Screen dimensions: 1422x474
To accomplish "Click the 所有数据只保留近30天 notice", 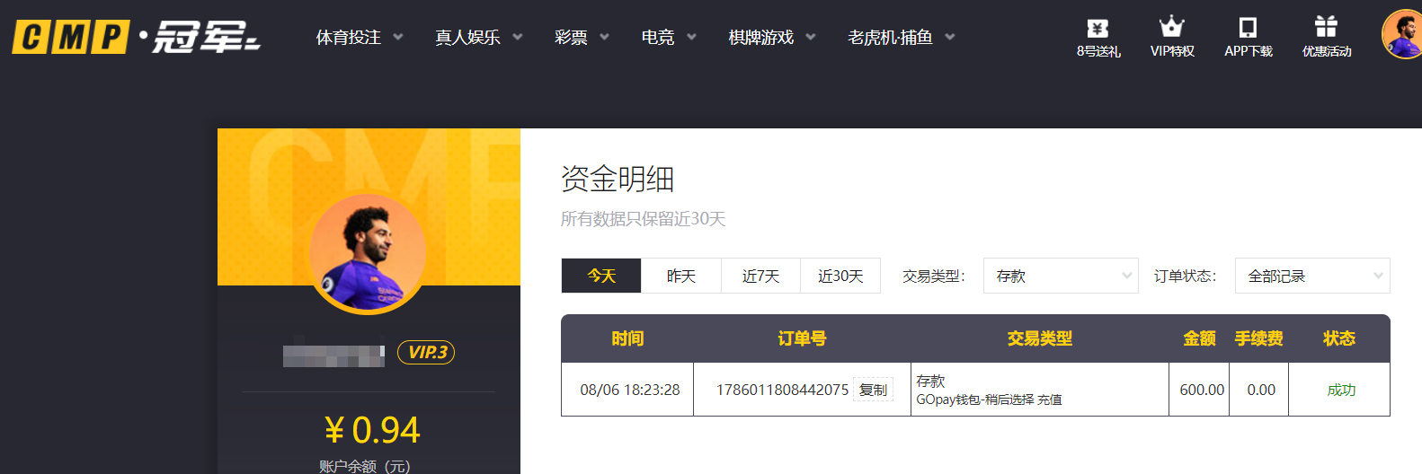I will tap(643, 219).
